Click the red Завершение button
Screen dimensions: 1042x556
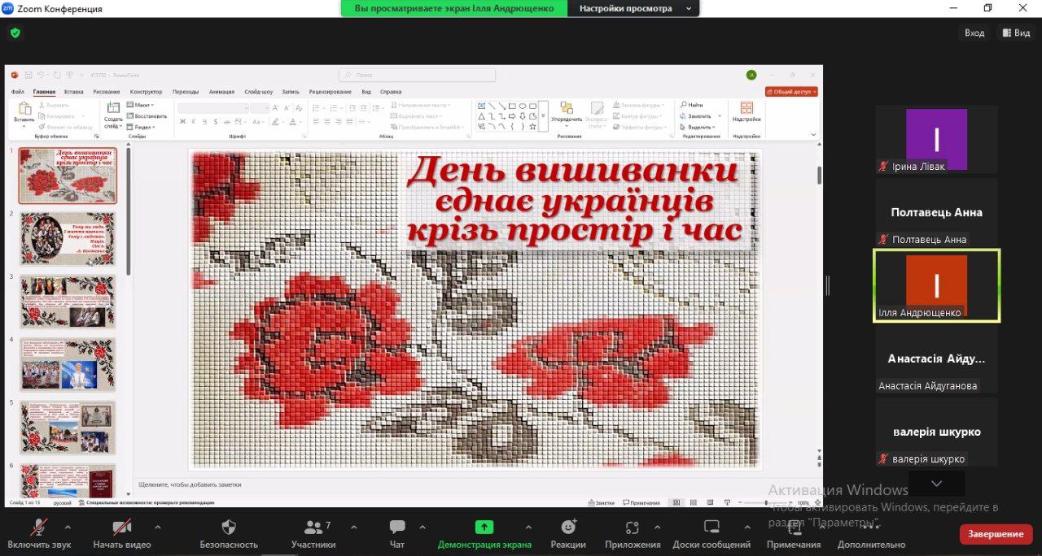point(996,534)
